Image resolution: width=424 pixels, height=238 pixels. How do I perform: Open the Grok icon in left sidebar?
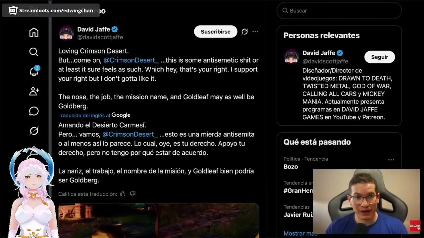point(34,131)
